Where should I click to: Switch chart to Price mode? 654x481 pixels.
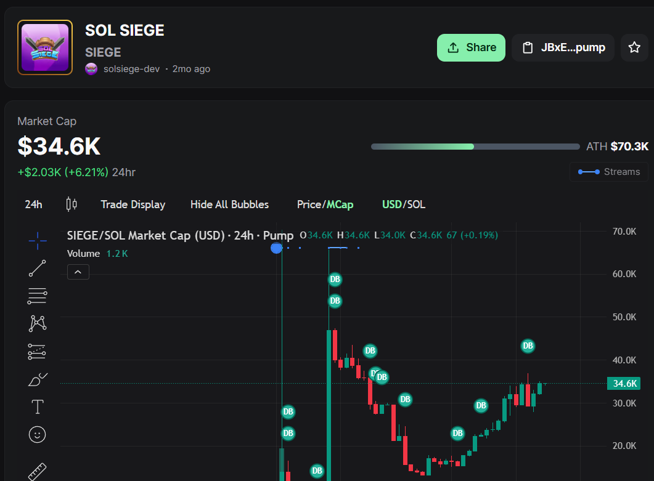tap(309, 204)
